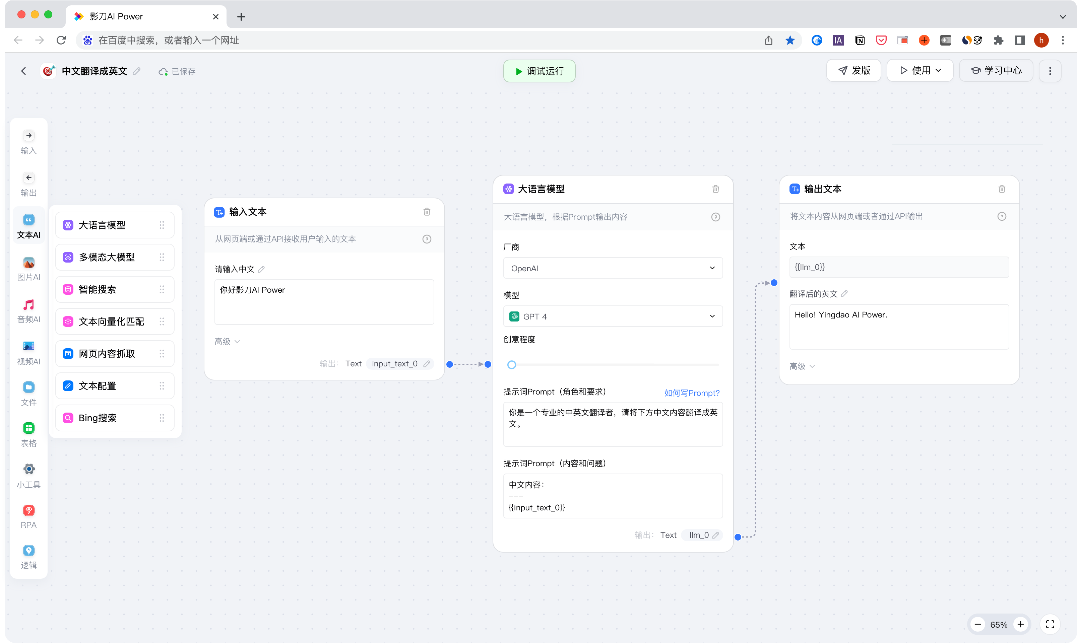Select 智能搜索 component in list
Image resolution: width=1077 pixels, height=643 pixels.
(115, 289)
